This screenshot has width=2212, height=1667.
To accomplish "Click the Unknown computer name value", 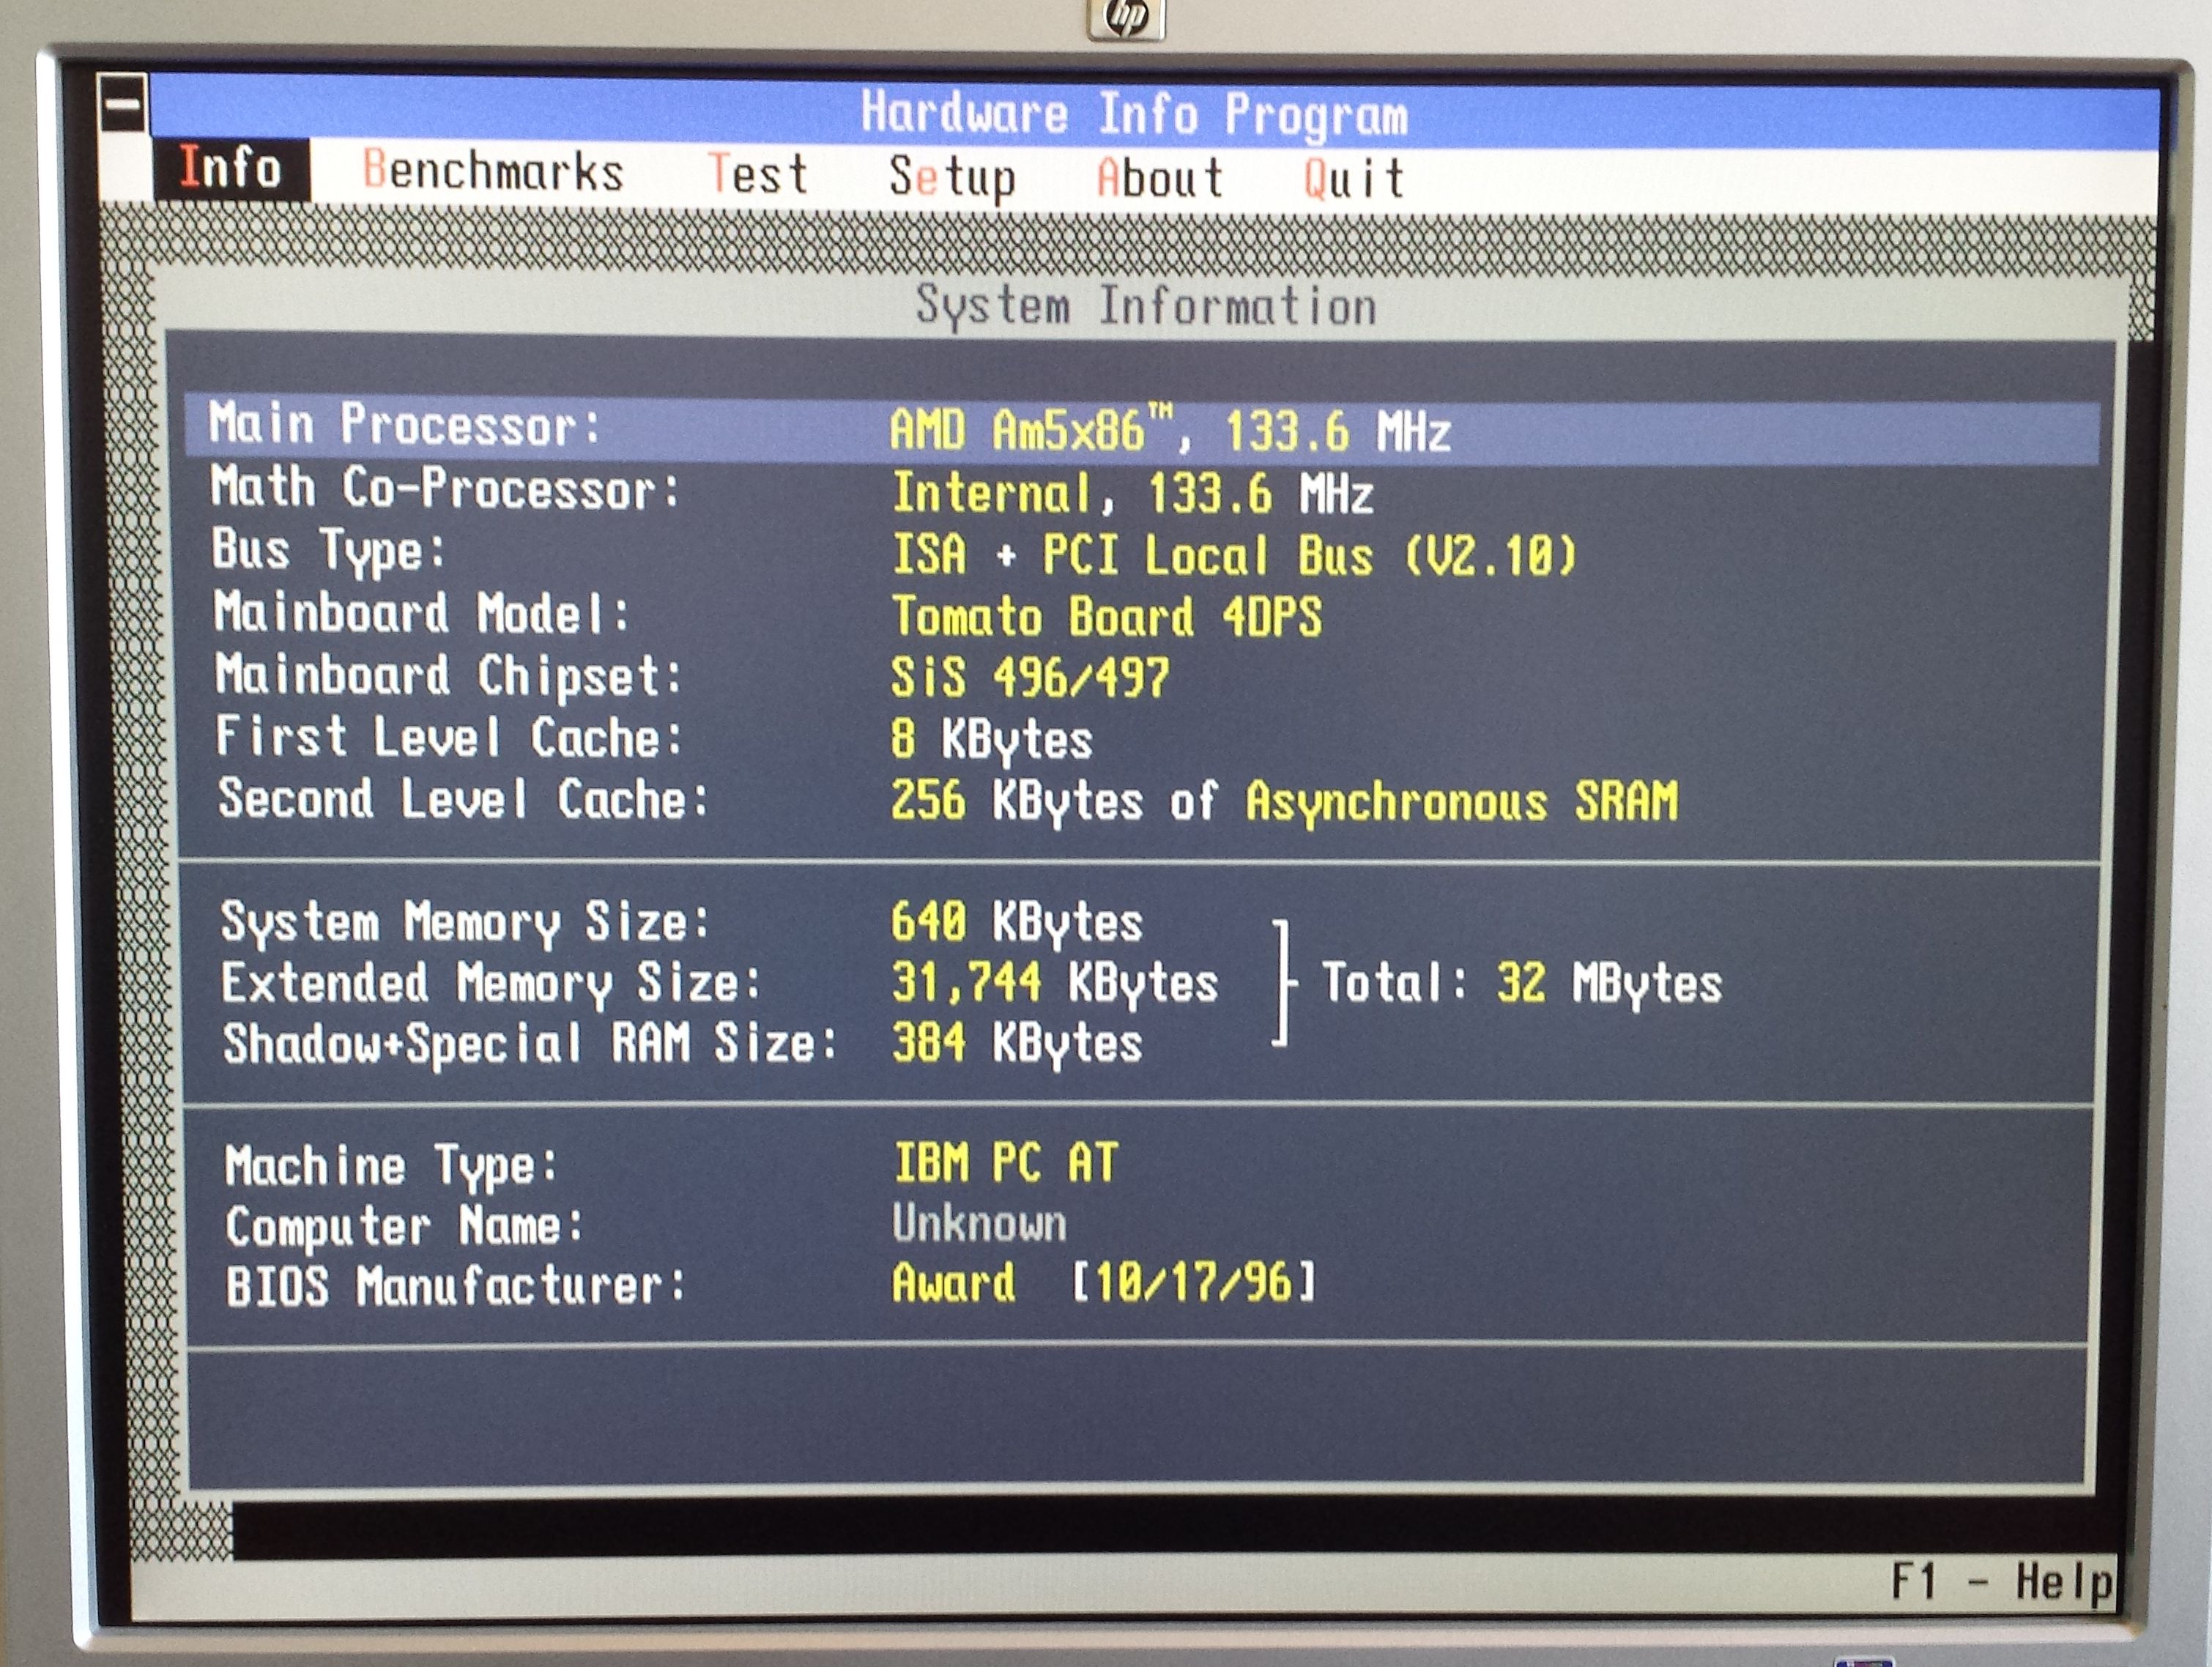I will pyautogui.click(x=979, y=1224).
